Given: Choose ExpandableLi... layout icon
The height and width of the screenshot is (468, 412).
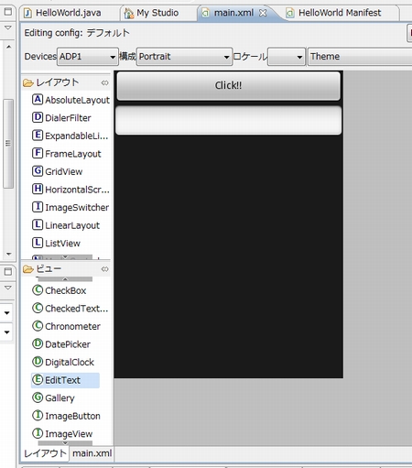Looking at the screenshot, I should coord(38,136).
